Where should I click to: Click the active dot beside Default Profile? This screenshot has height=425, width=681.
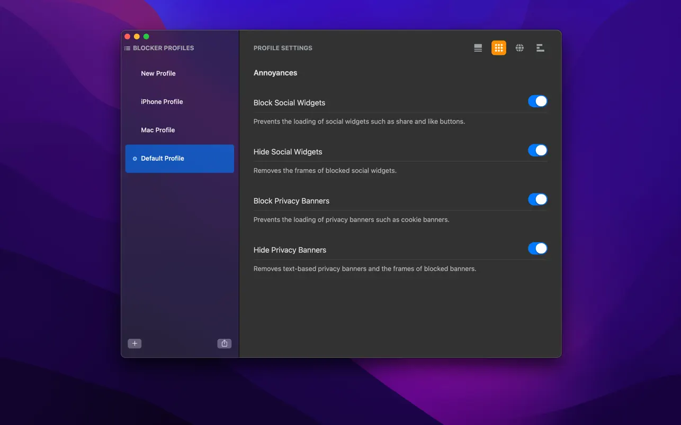135,159
